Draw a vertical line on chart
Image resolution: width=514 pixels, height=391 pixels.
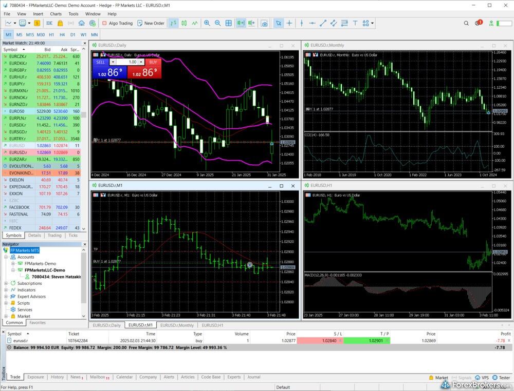tap(301, 23)
